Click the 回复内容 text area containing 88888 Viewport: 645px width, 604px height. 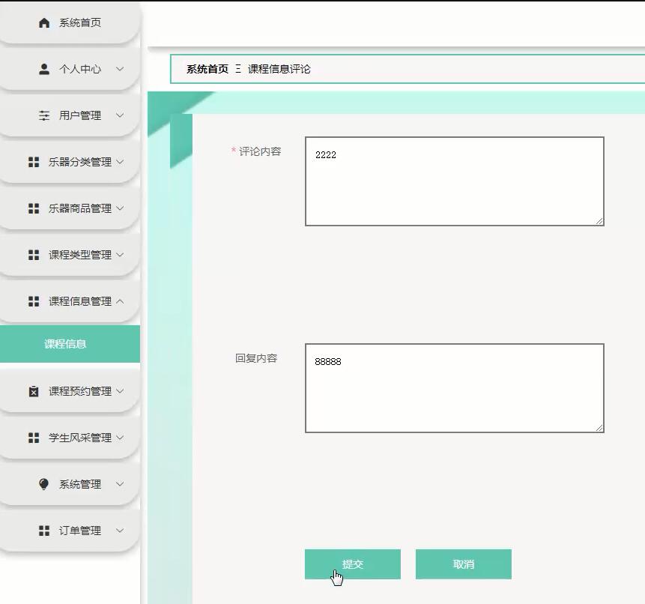click(453, 387)
